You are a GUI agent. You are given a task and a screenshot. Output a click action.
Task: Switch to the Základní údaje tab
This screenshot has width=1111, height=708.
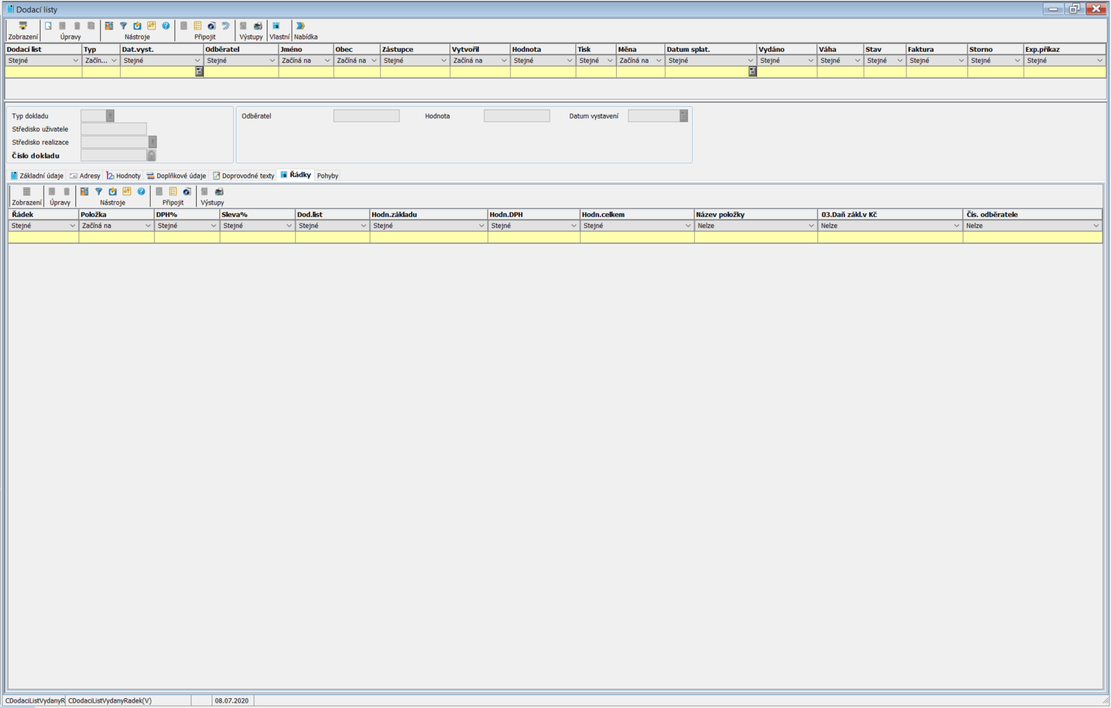point(37,176)
